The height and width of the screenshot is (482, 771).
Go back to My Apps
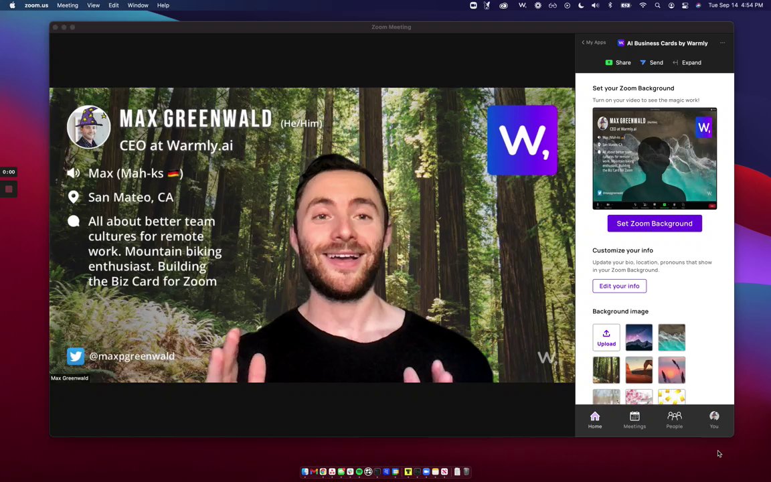[x=594, y=42]
